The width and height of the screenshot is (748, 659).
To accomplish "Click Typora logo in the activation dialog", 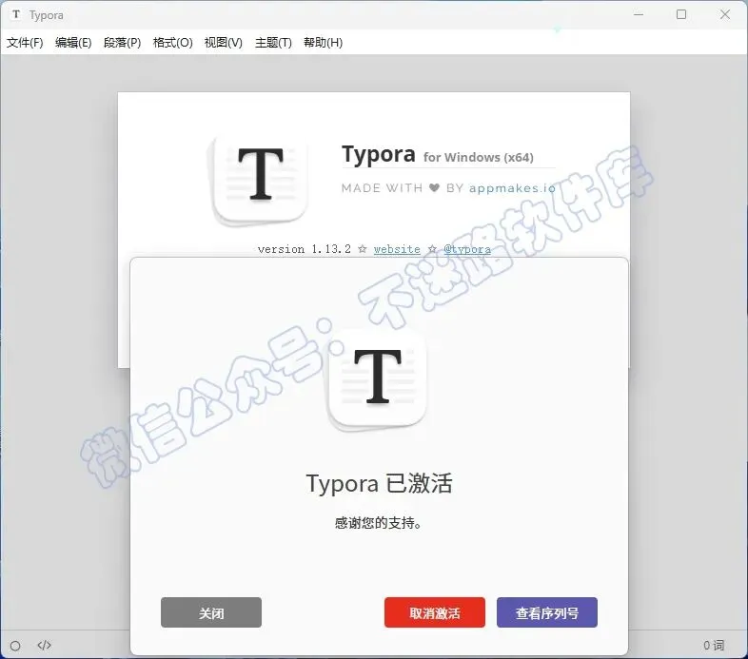I will 378,379.
